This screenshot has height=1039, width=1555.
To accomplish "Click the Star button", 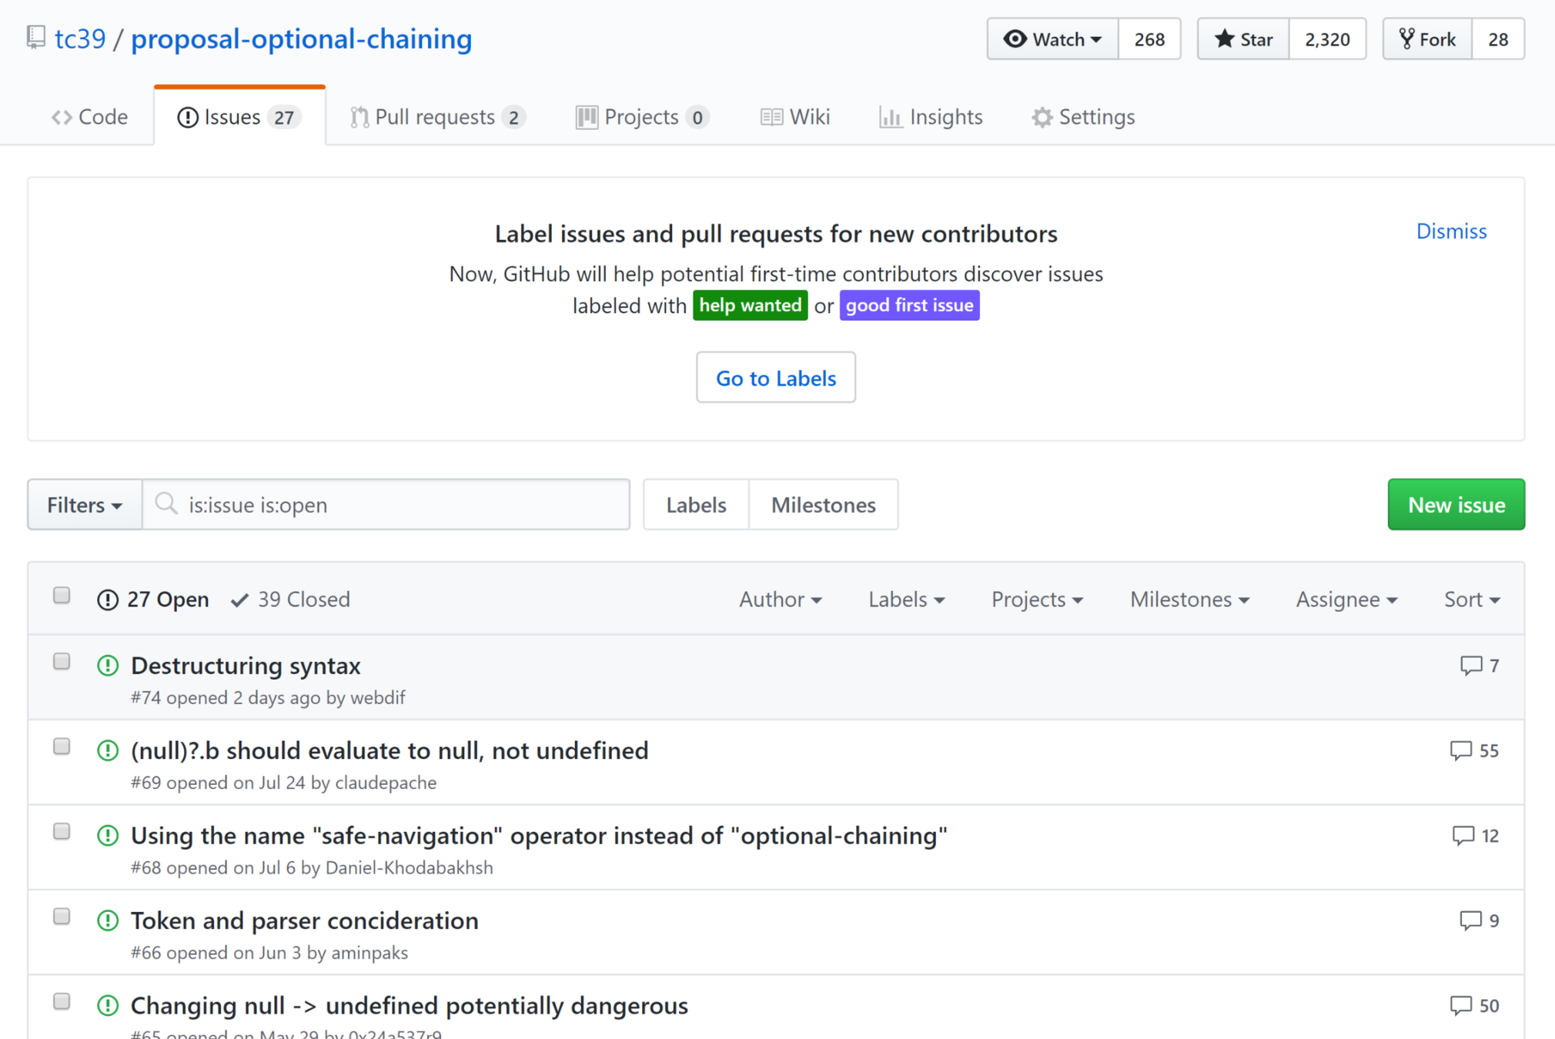I will (1242, 39).
